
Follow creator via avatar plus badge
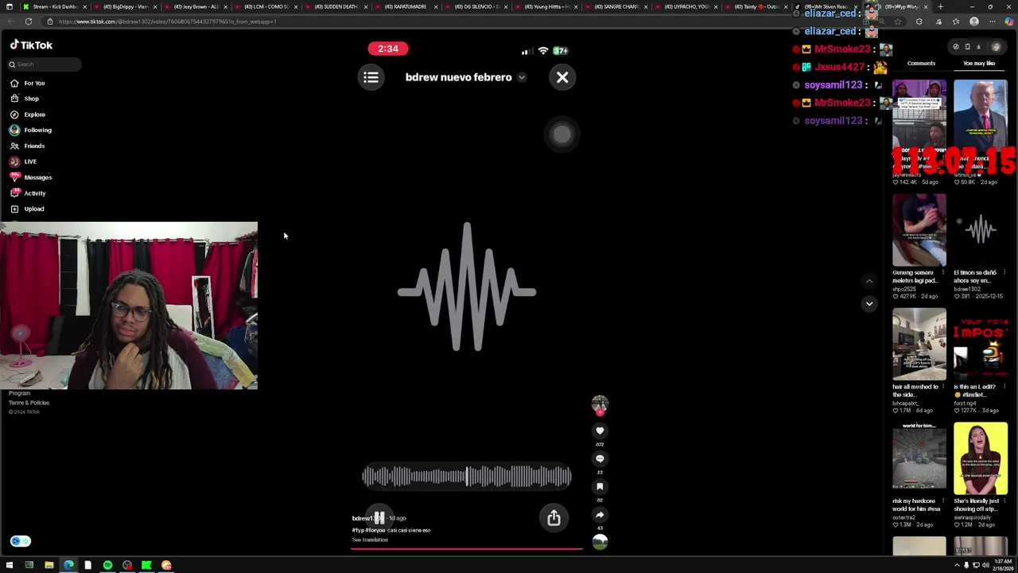[600, 412]
